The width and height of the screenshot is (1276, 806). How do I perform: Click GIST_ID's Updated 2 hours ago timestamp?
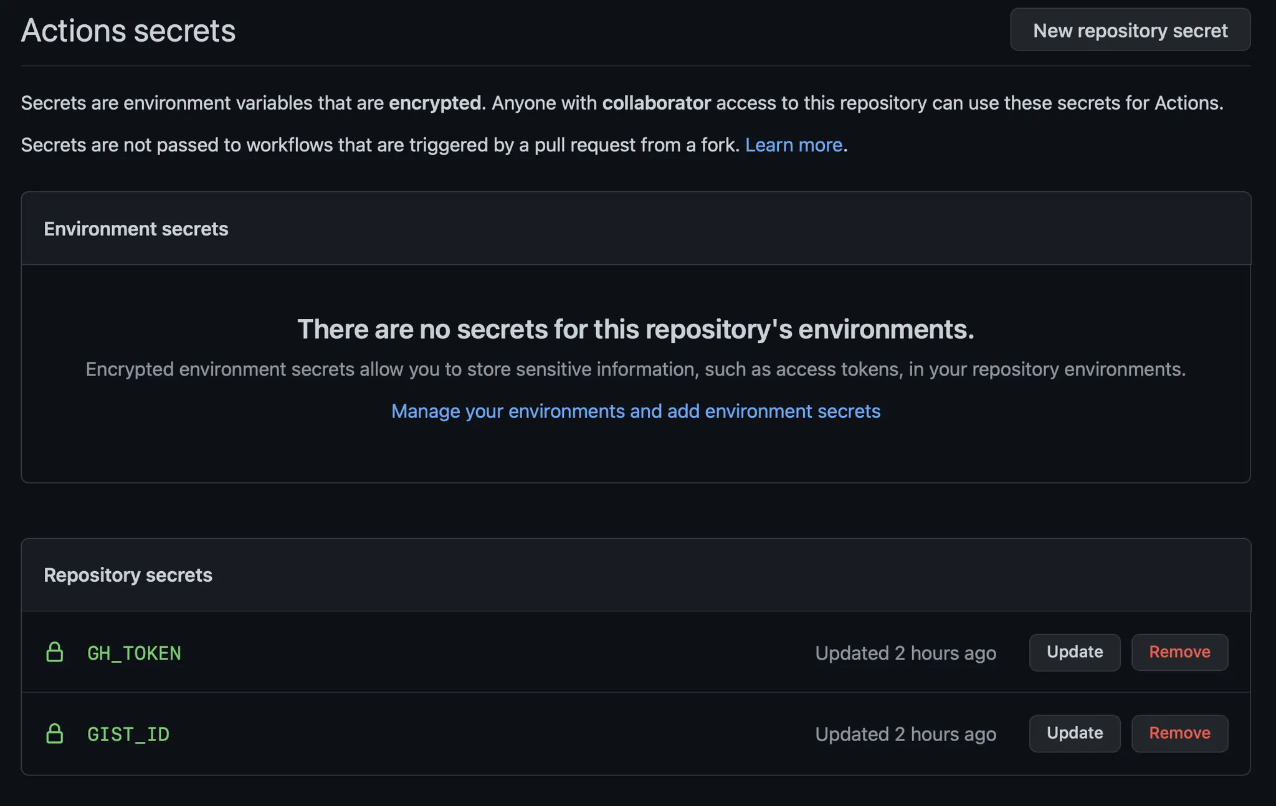point(905,734)
